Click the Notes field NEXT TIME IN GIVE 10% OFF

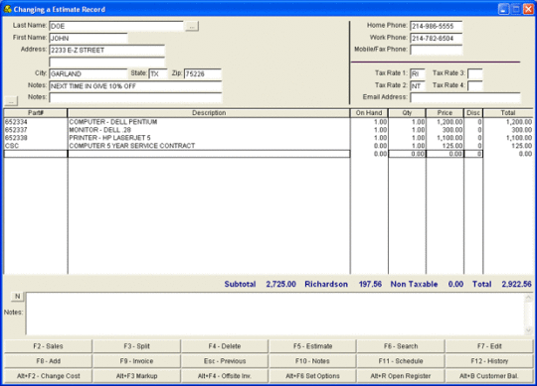coord(135,86)
